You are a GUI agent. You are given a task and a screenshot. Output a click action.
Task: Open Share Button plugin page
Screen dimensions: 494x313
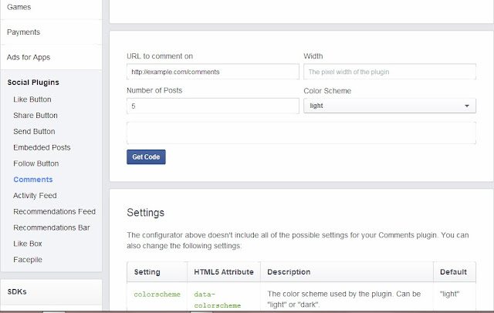[x=36, y=116]
